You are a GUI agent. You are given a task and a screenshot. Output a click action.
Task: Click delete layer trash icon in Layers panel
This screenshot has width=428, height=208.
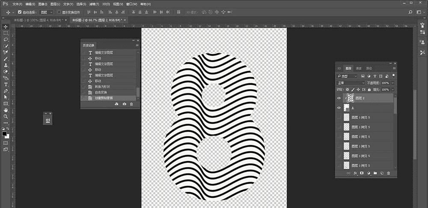click(389, 173)
